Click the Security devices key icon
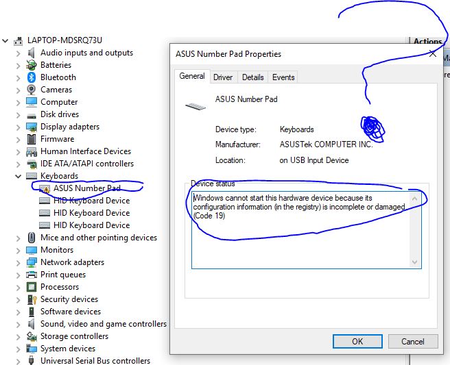 [x=32, y=299]
